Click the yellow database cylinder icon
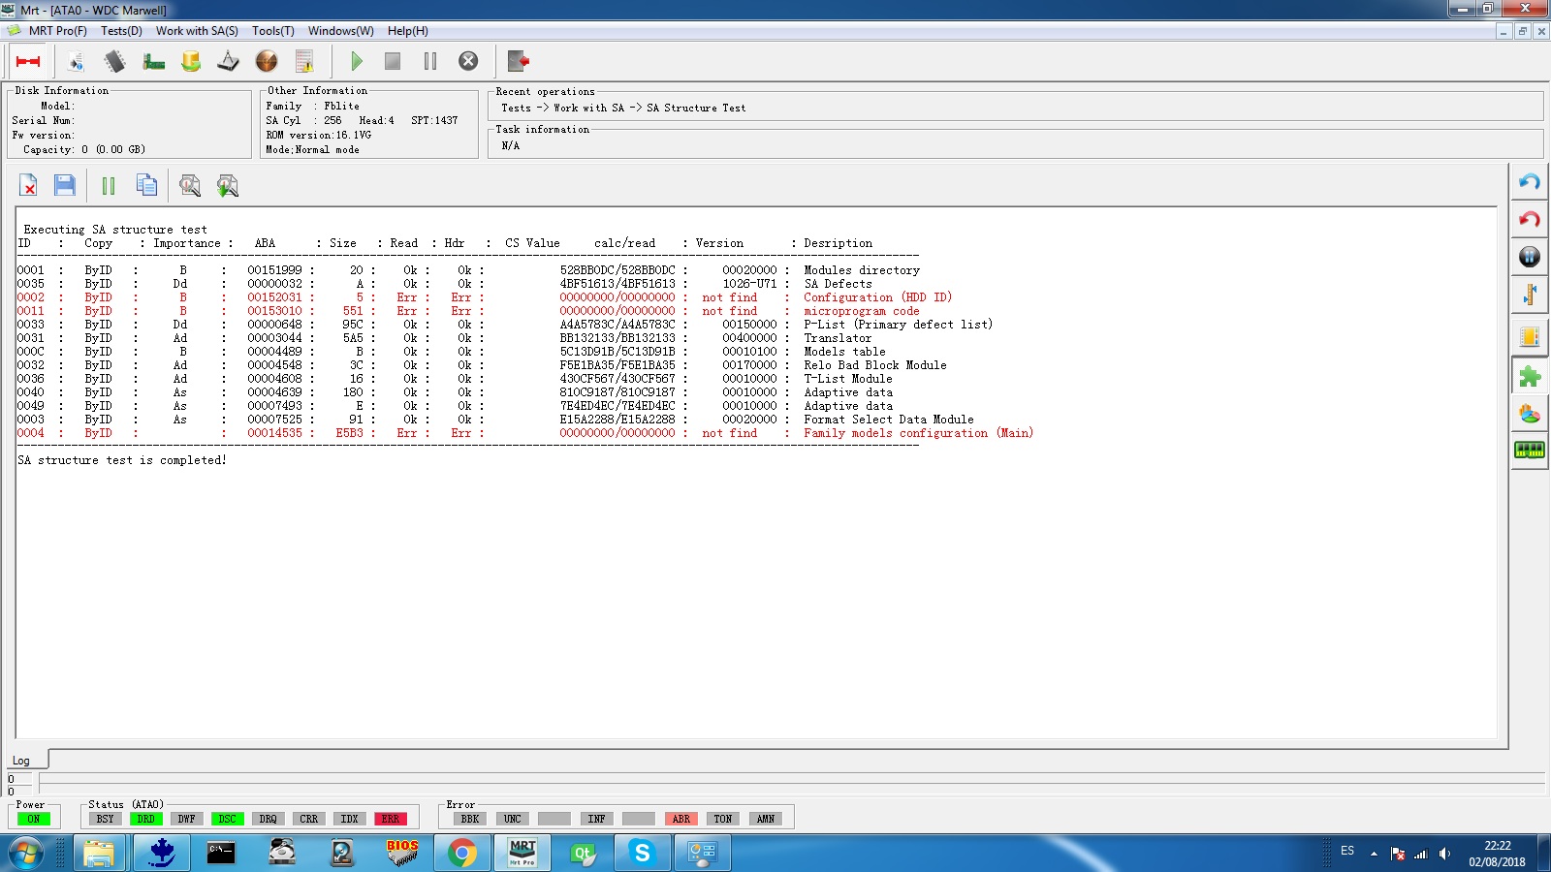Image resolution: width=1551 pixels, height=872 pixels. click(x=191, y=61)
